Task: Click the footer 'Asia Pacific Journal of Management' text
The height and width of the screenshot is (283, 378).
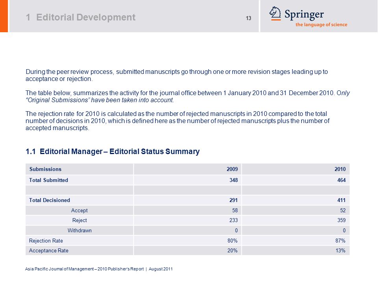Action: click(x=59, y=269)
